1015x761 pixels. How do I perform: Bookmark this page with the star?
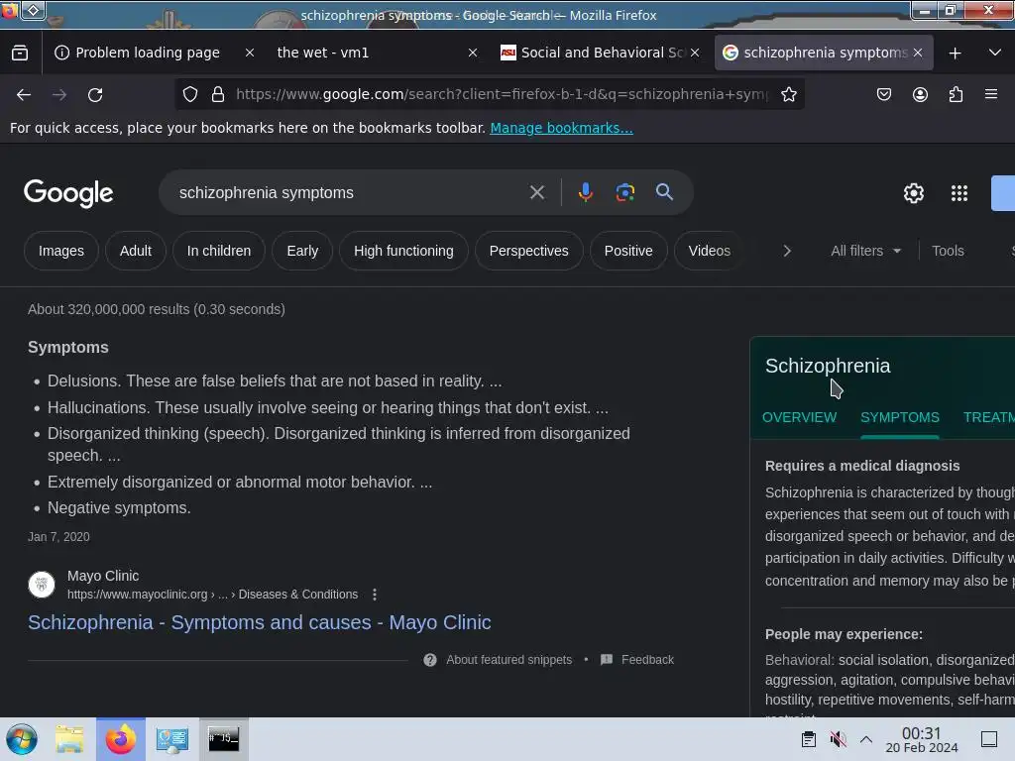(x=788, y=94)
